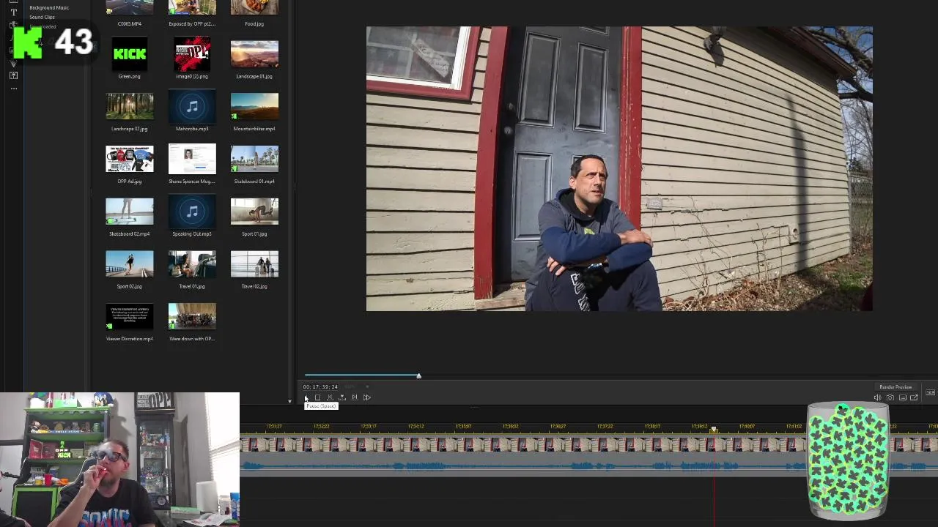Select the Sport 02.jpg thumbnail
This screenshot has height=527, width=938.
click(x=130, y=264)
